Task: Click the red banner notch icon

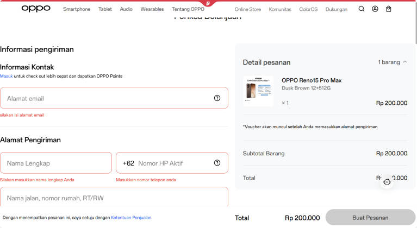Action: pos(208,3)
